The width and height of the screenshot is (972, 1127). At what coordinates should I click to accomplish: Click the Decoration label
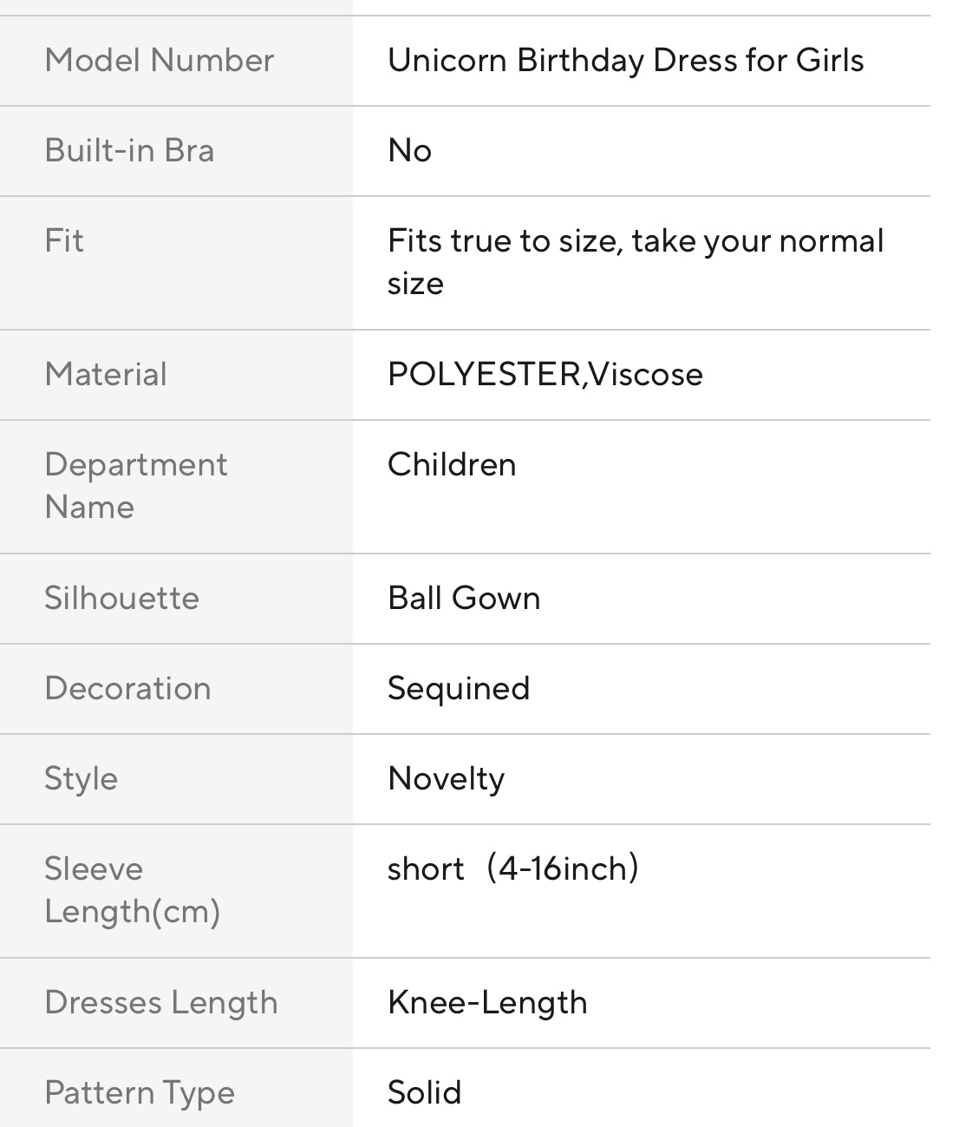[x=127, y=689]
